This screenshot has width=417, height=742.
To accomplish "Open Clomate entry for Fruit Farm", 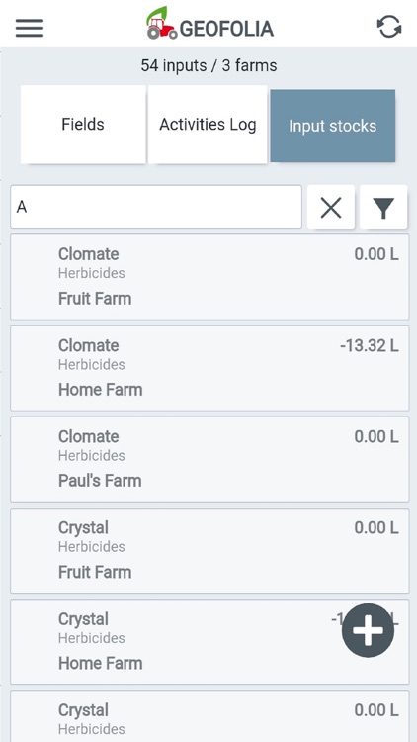I will [x=209, y=277].
